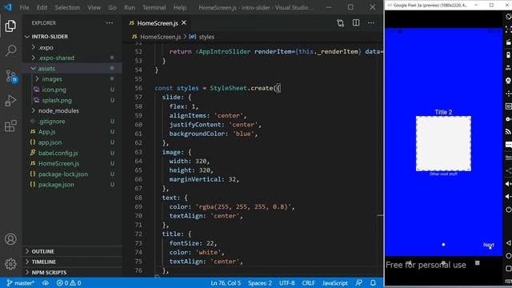Click the errors and warnings count in status bar
Viewport: 512px width, 288px height.
[69, 283]
